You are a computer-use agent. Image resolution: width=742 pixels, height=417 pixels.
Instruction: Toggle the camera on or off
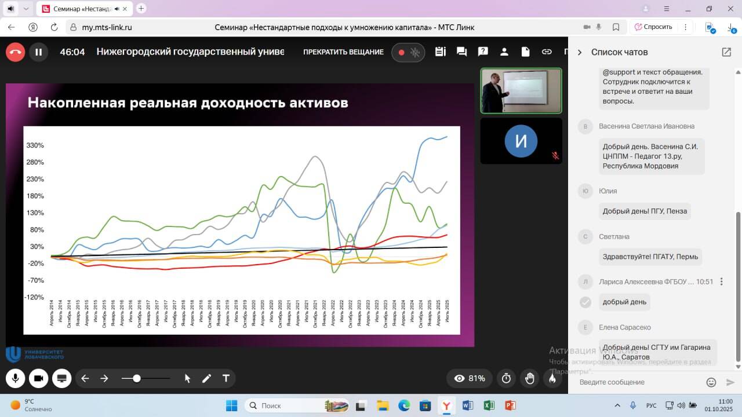pos(38,378)
